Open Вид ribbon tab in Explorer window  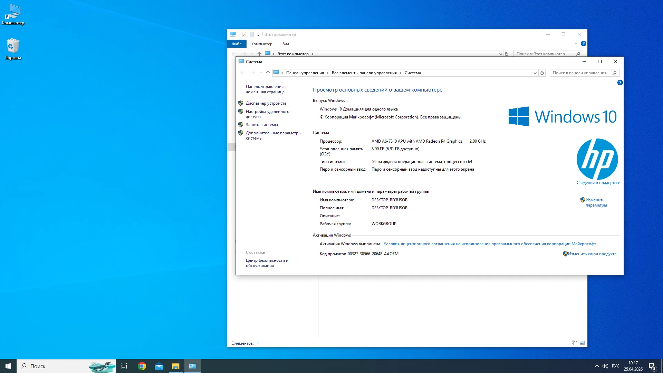(286, 44)
